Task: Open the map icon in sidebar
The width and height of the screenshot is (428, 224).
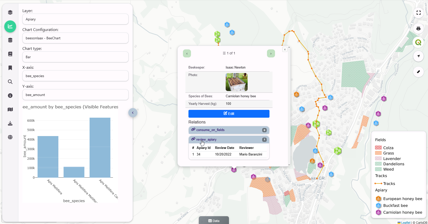Action: 10,109
